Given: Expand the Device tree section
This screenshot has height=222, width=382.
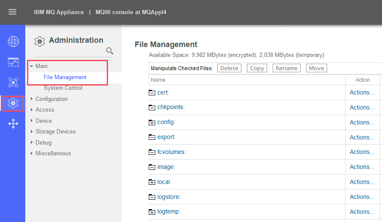Looking at the screenshot, I should (32, 121).
